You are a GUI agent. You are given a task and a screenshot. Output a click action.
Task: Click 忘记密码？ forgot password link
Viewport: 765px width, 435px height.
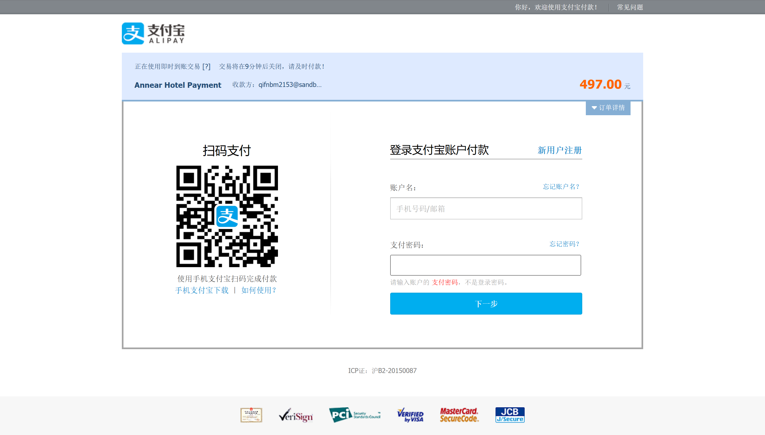[564, 244]
